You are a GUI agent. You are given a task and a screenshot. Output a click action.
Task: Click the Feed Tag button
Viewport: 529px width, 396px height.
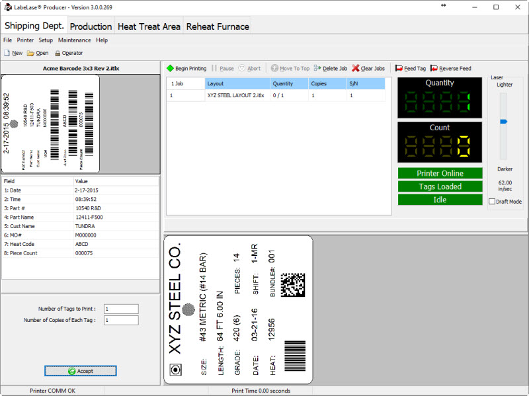pyautogui.click(x=410, y=69)
